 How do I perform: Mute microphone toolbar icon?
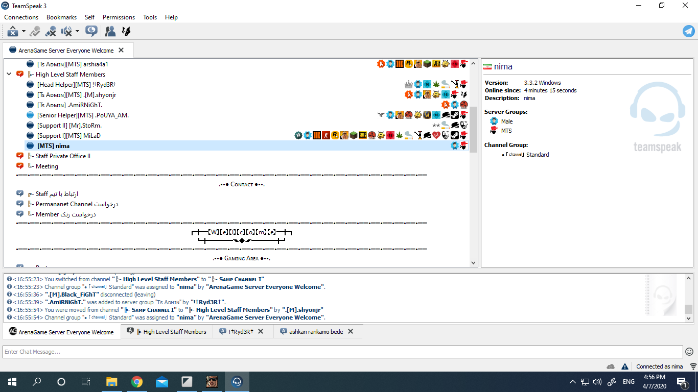51,32
